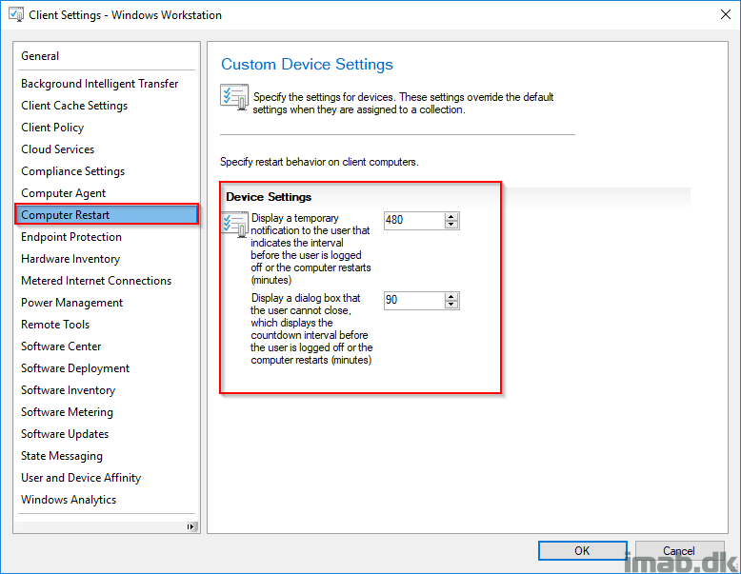The image size is (741, 574).
Task: Click the sidebar horizontal scrollbar right arrow
Action: [x=190, y=526]
